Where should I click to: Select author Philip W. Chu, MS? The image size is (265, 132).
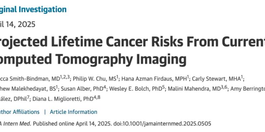click(92, 79)
